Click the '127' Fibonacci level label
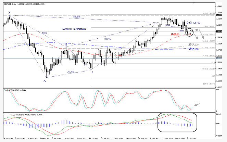This screenshot has width=227, height=142. [x=209, y=84]
